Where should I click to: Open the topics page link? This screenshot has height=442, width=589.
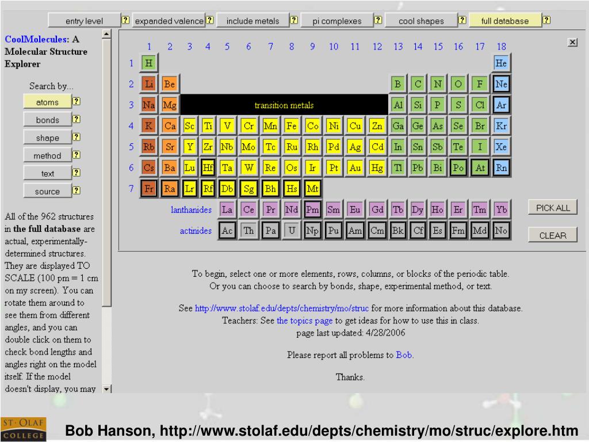point(304,321)
